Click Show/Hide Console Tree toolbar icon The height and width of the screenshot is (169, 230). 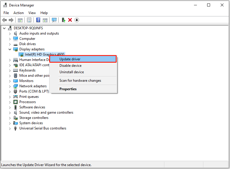pyautogui.click(x=20, y=20)
